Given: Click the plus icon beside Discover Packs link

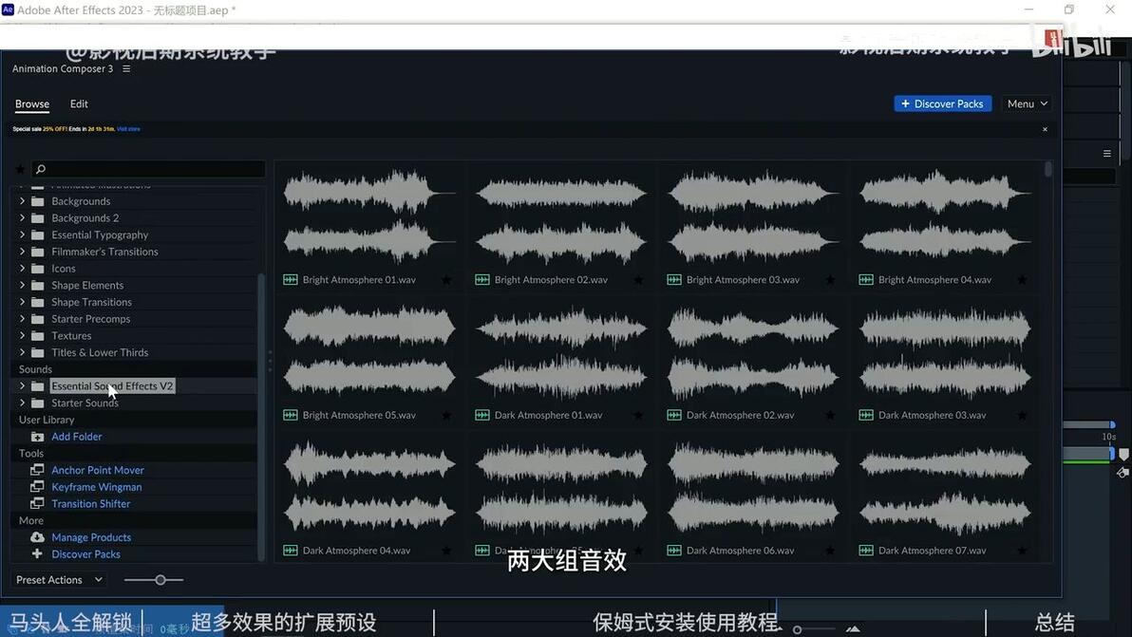Looking at the screenshot, I should coord(37,554).
